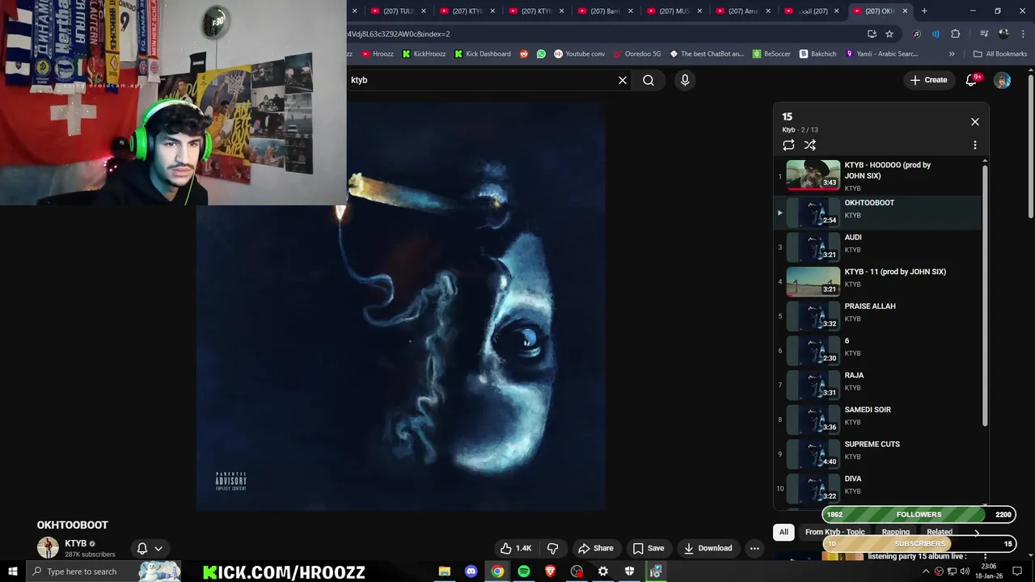Toggle shuffle playlist in the 15 panel
The image size is (1035, 582).
pyautogui.click(x=810, y=145)
